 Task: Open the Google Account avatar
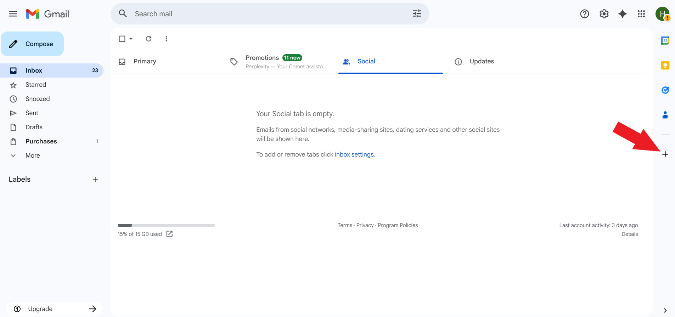click(x=662, y=14)
